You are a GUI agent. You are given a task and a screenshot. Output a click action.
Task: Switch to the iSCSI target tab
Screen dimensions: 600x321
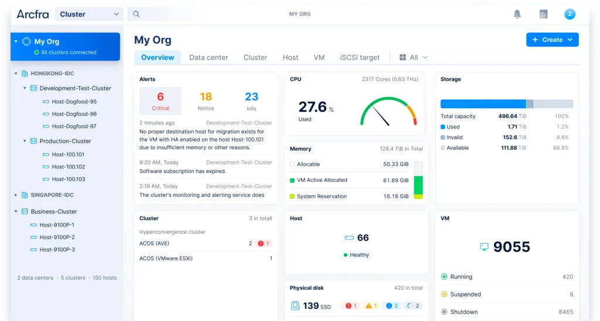pos(360,57)
